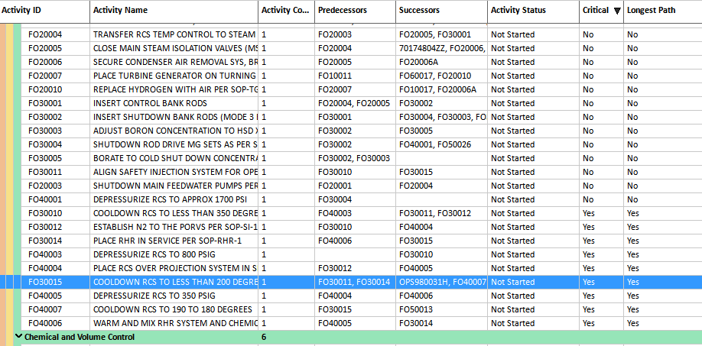
Task: Click successors cell 70174804ZZ, FO20006
Action: coord(442,48)
